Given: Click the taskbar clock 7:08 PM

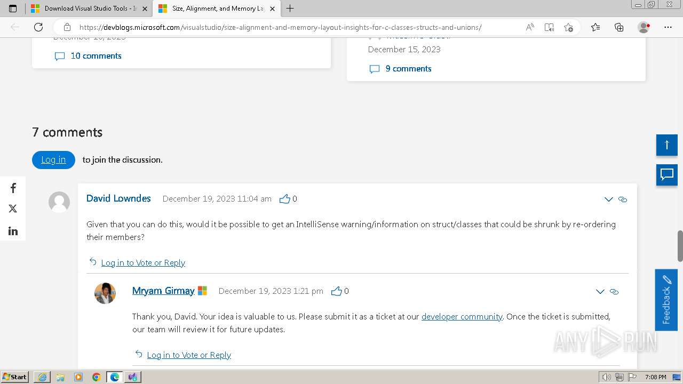Looking at the screenshot, I should (655, 377).
